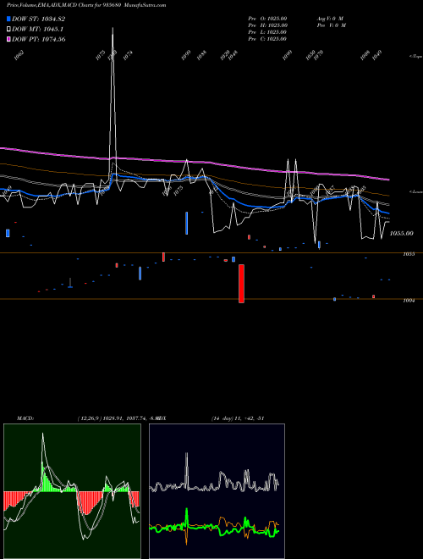Click the '<Tops' marker at right edge
The height and width of the screenshot is (559, 423).
(415, 57)
